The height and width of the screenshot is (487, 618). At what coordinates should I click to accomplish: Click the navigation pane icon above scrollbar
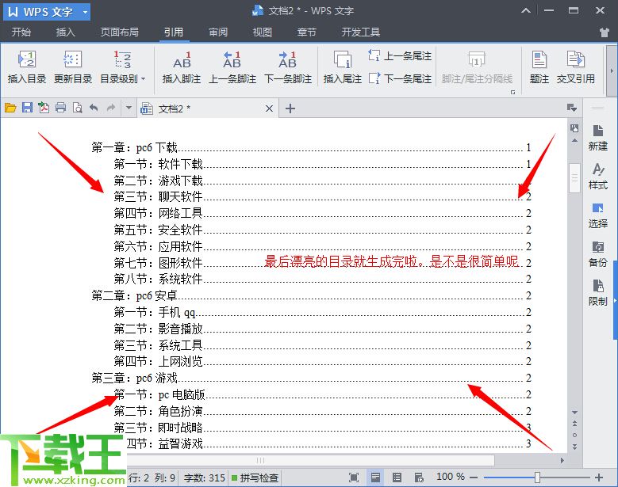(x=574, y=127)
